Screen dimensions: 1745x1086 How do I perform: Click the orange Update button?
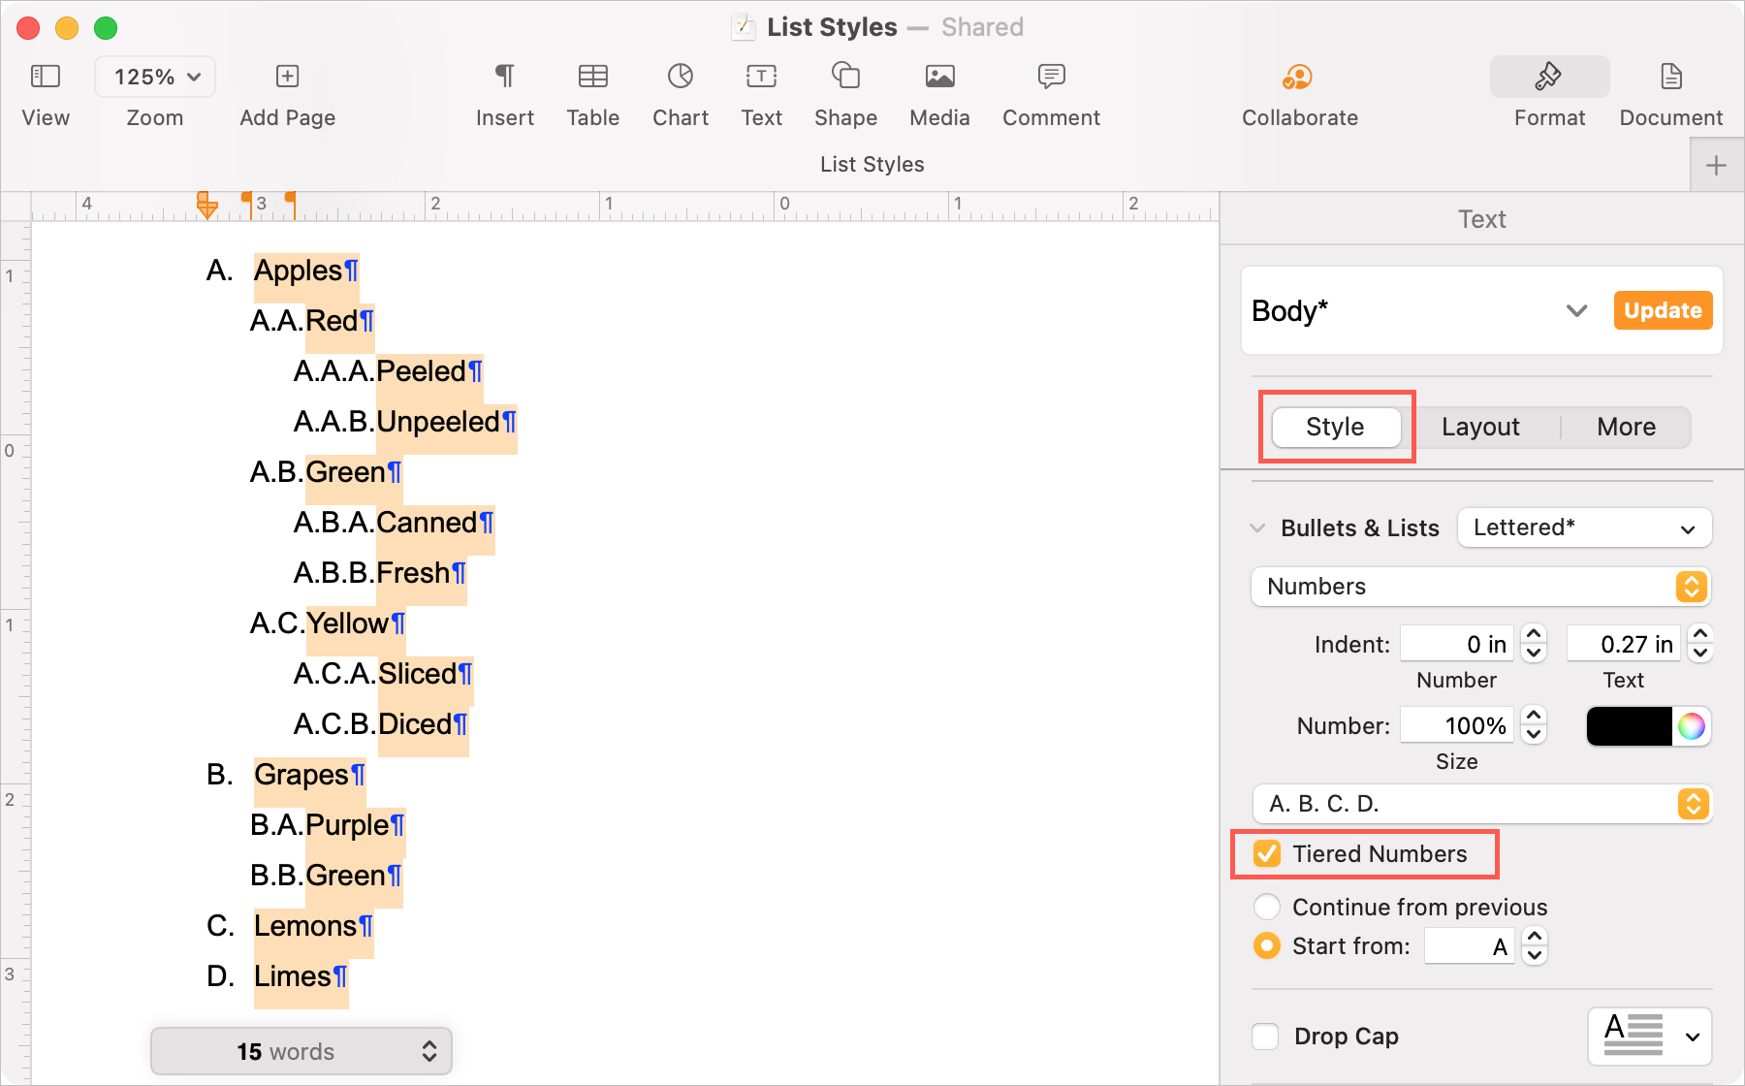pyautogui.click(x=1663, y=310)
